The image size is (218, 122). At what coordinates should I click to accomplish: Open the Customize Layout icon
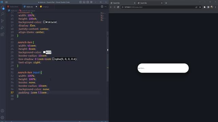click(x=91, y=2)
